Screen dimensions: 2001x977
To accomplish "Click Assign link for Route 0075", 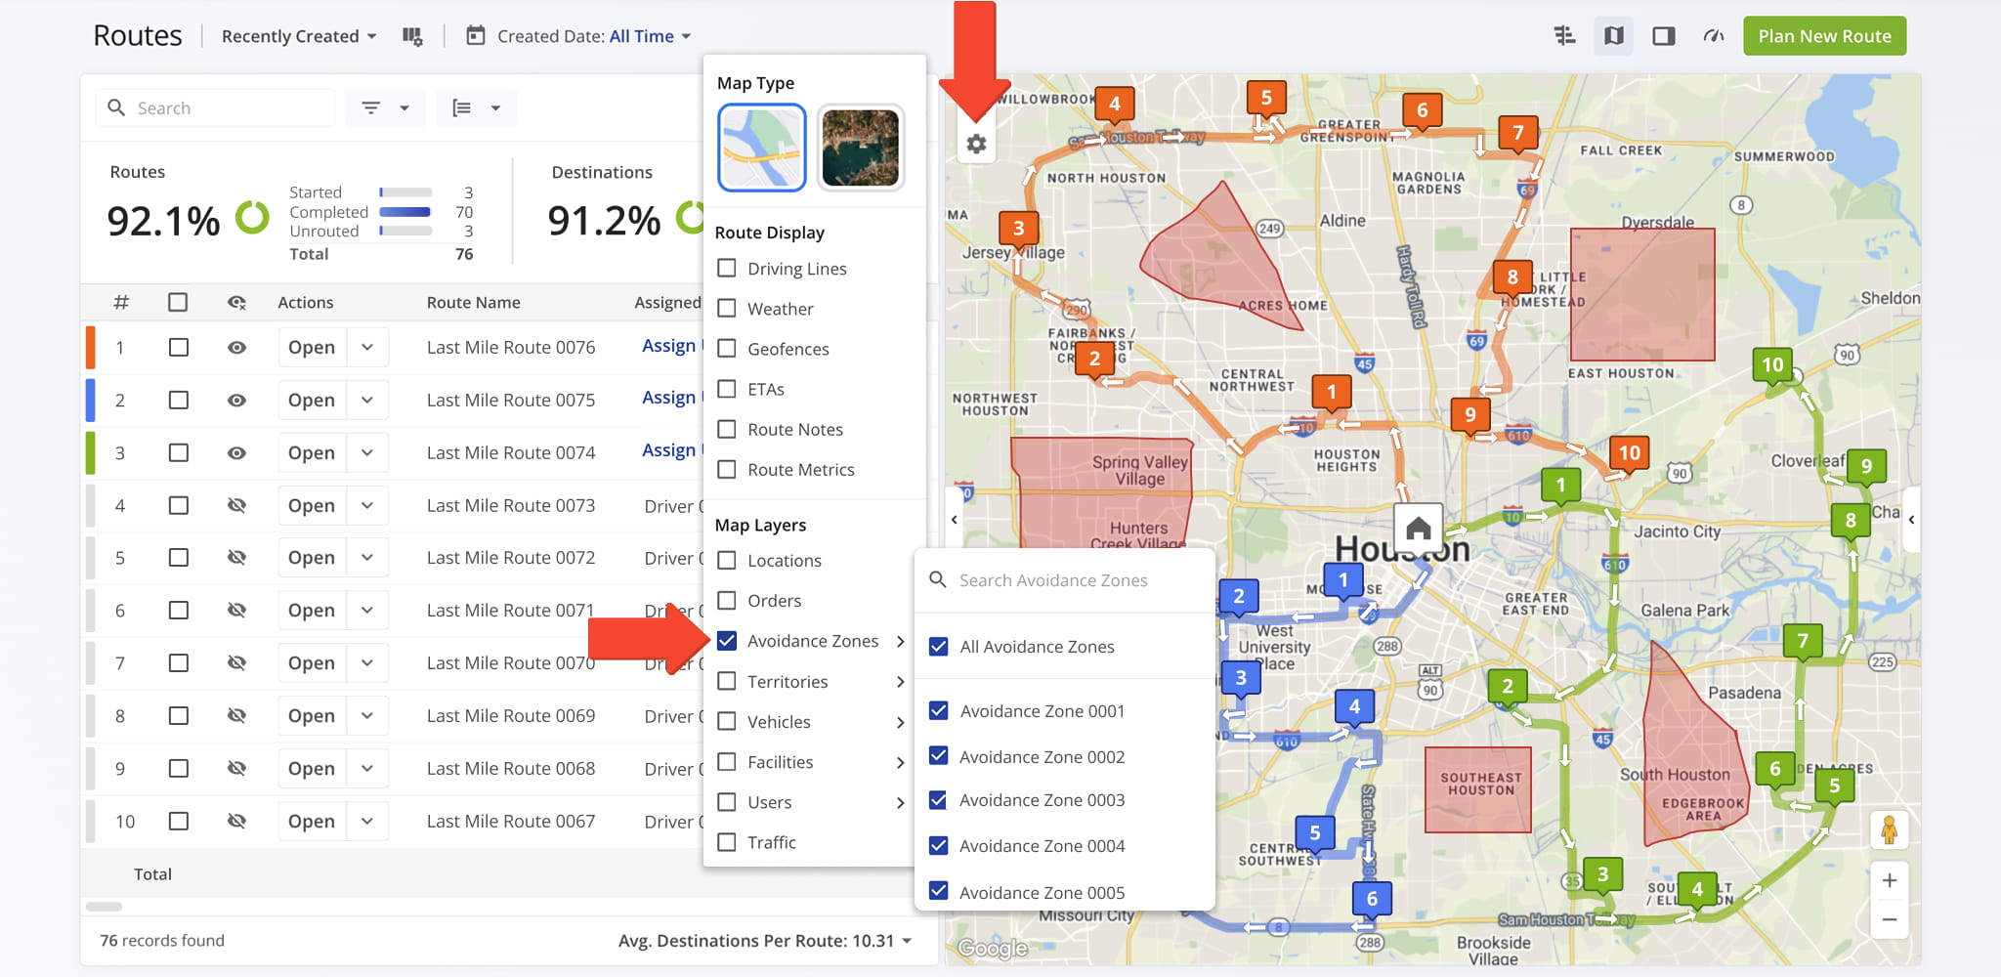I will [x=669, y=398].
